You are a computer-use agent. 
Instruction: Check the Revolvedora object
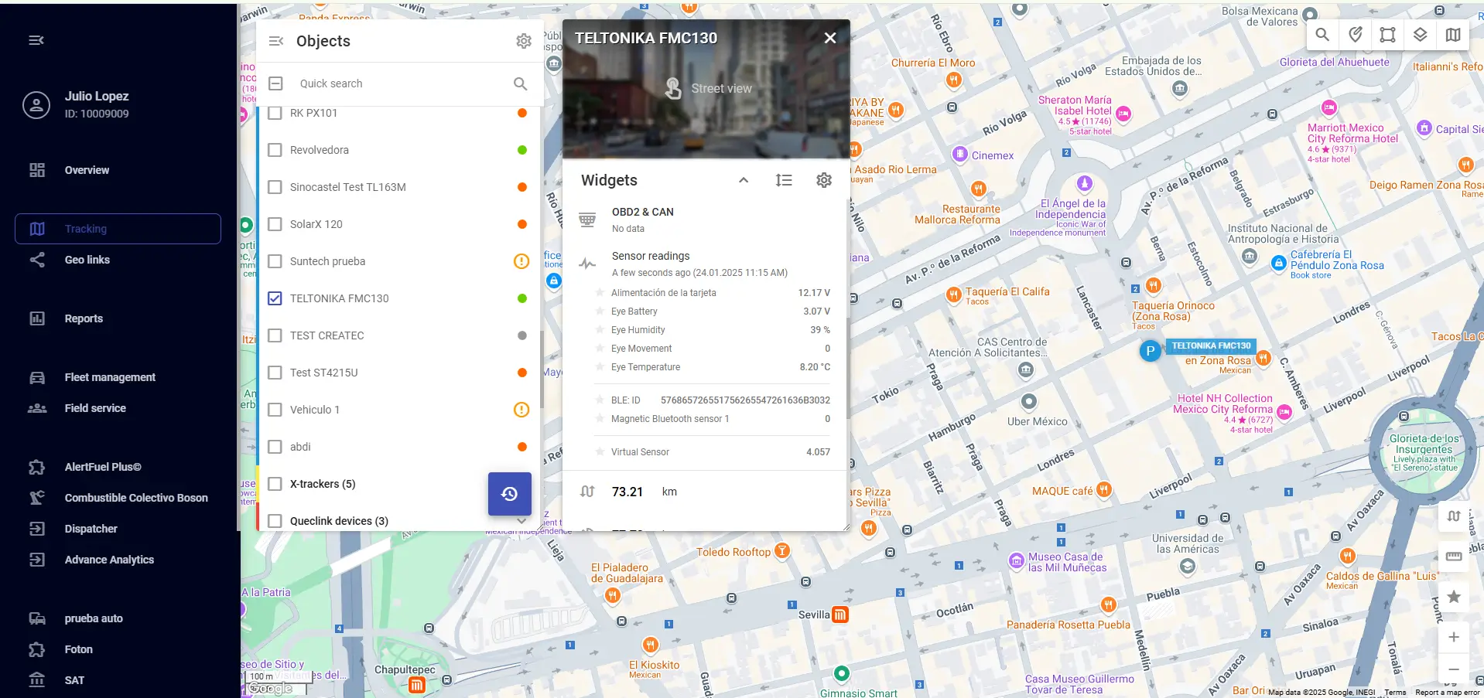(275, 150)
